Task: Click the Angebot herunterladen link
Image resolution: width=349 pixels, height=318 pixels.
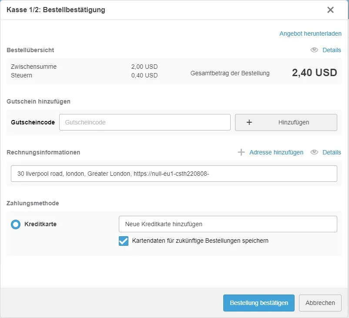Action: (310, 33)
